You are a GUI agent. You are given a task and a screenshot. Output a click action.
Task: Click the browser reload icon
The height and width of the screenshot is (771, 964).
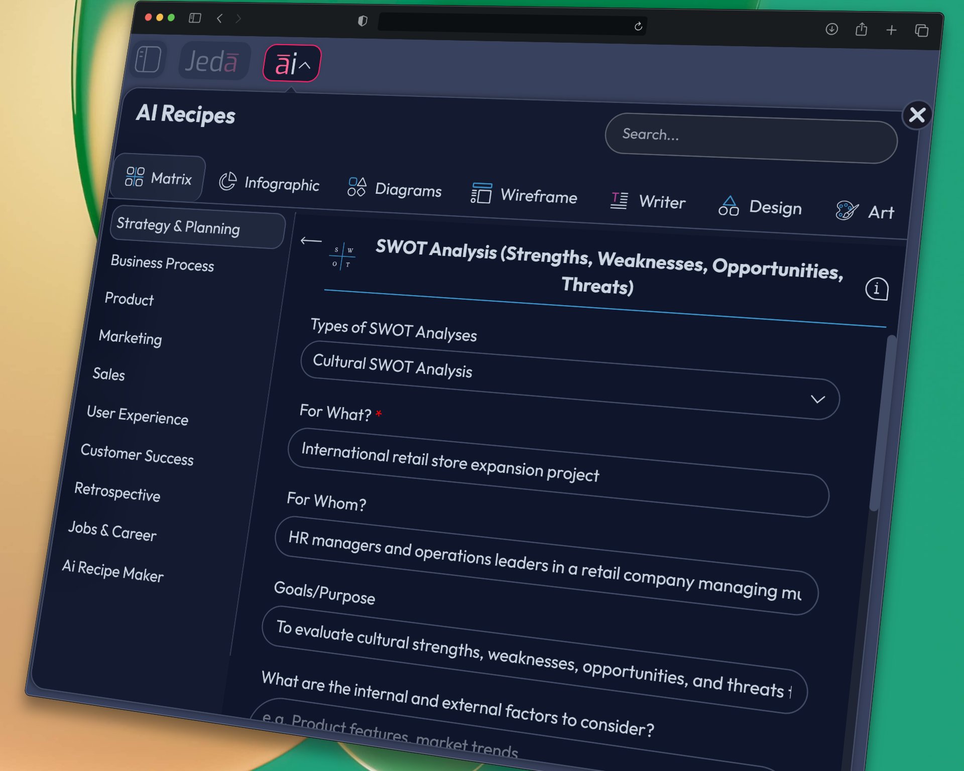[638, 27]
